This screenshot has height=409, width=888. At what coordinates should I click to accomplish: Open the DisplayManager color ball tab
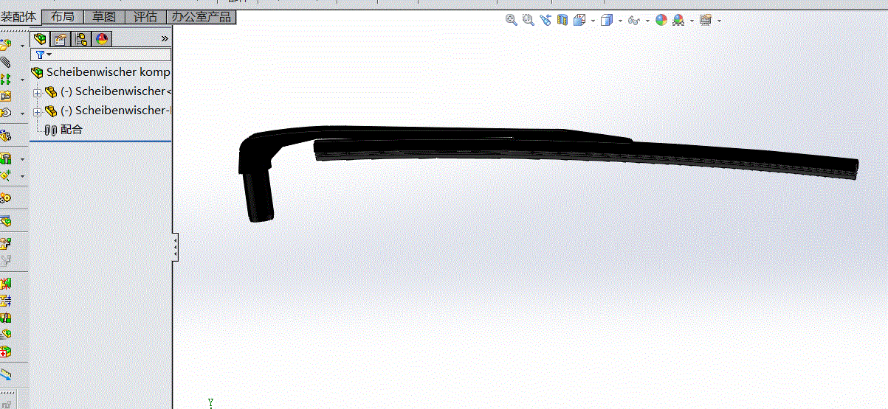coord(102,39)
